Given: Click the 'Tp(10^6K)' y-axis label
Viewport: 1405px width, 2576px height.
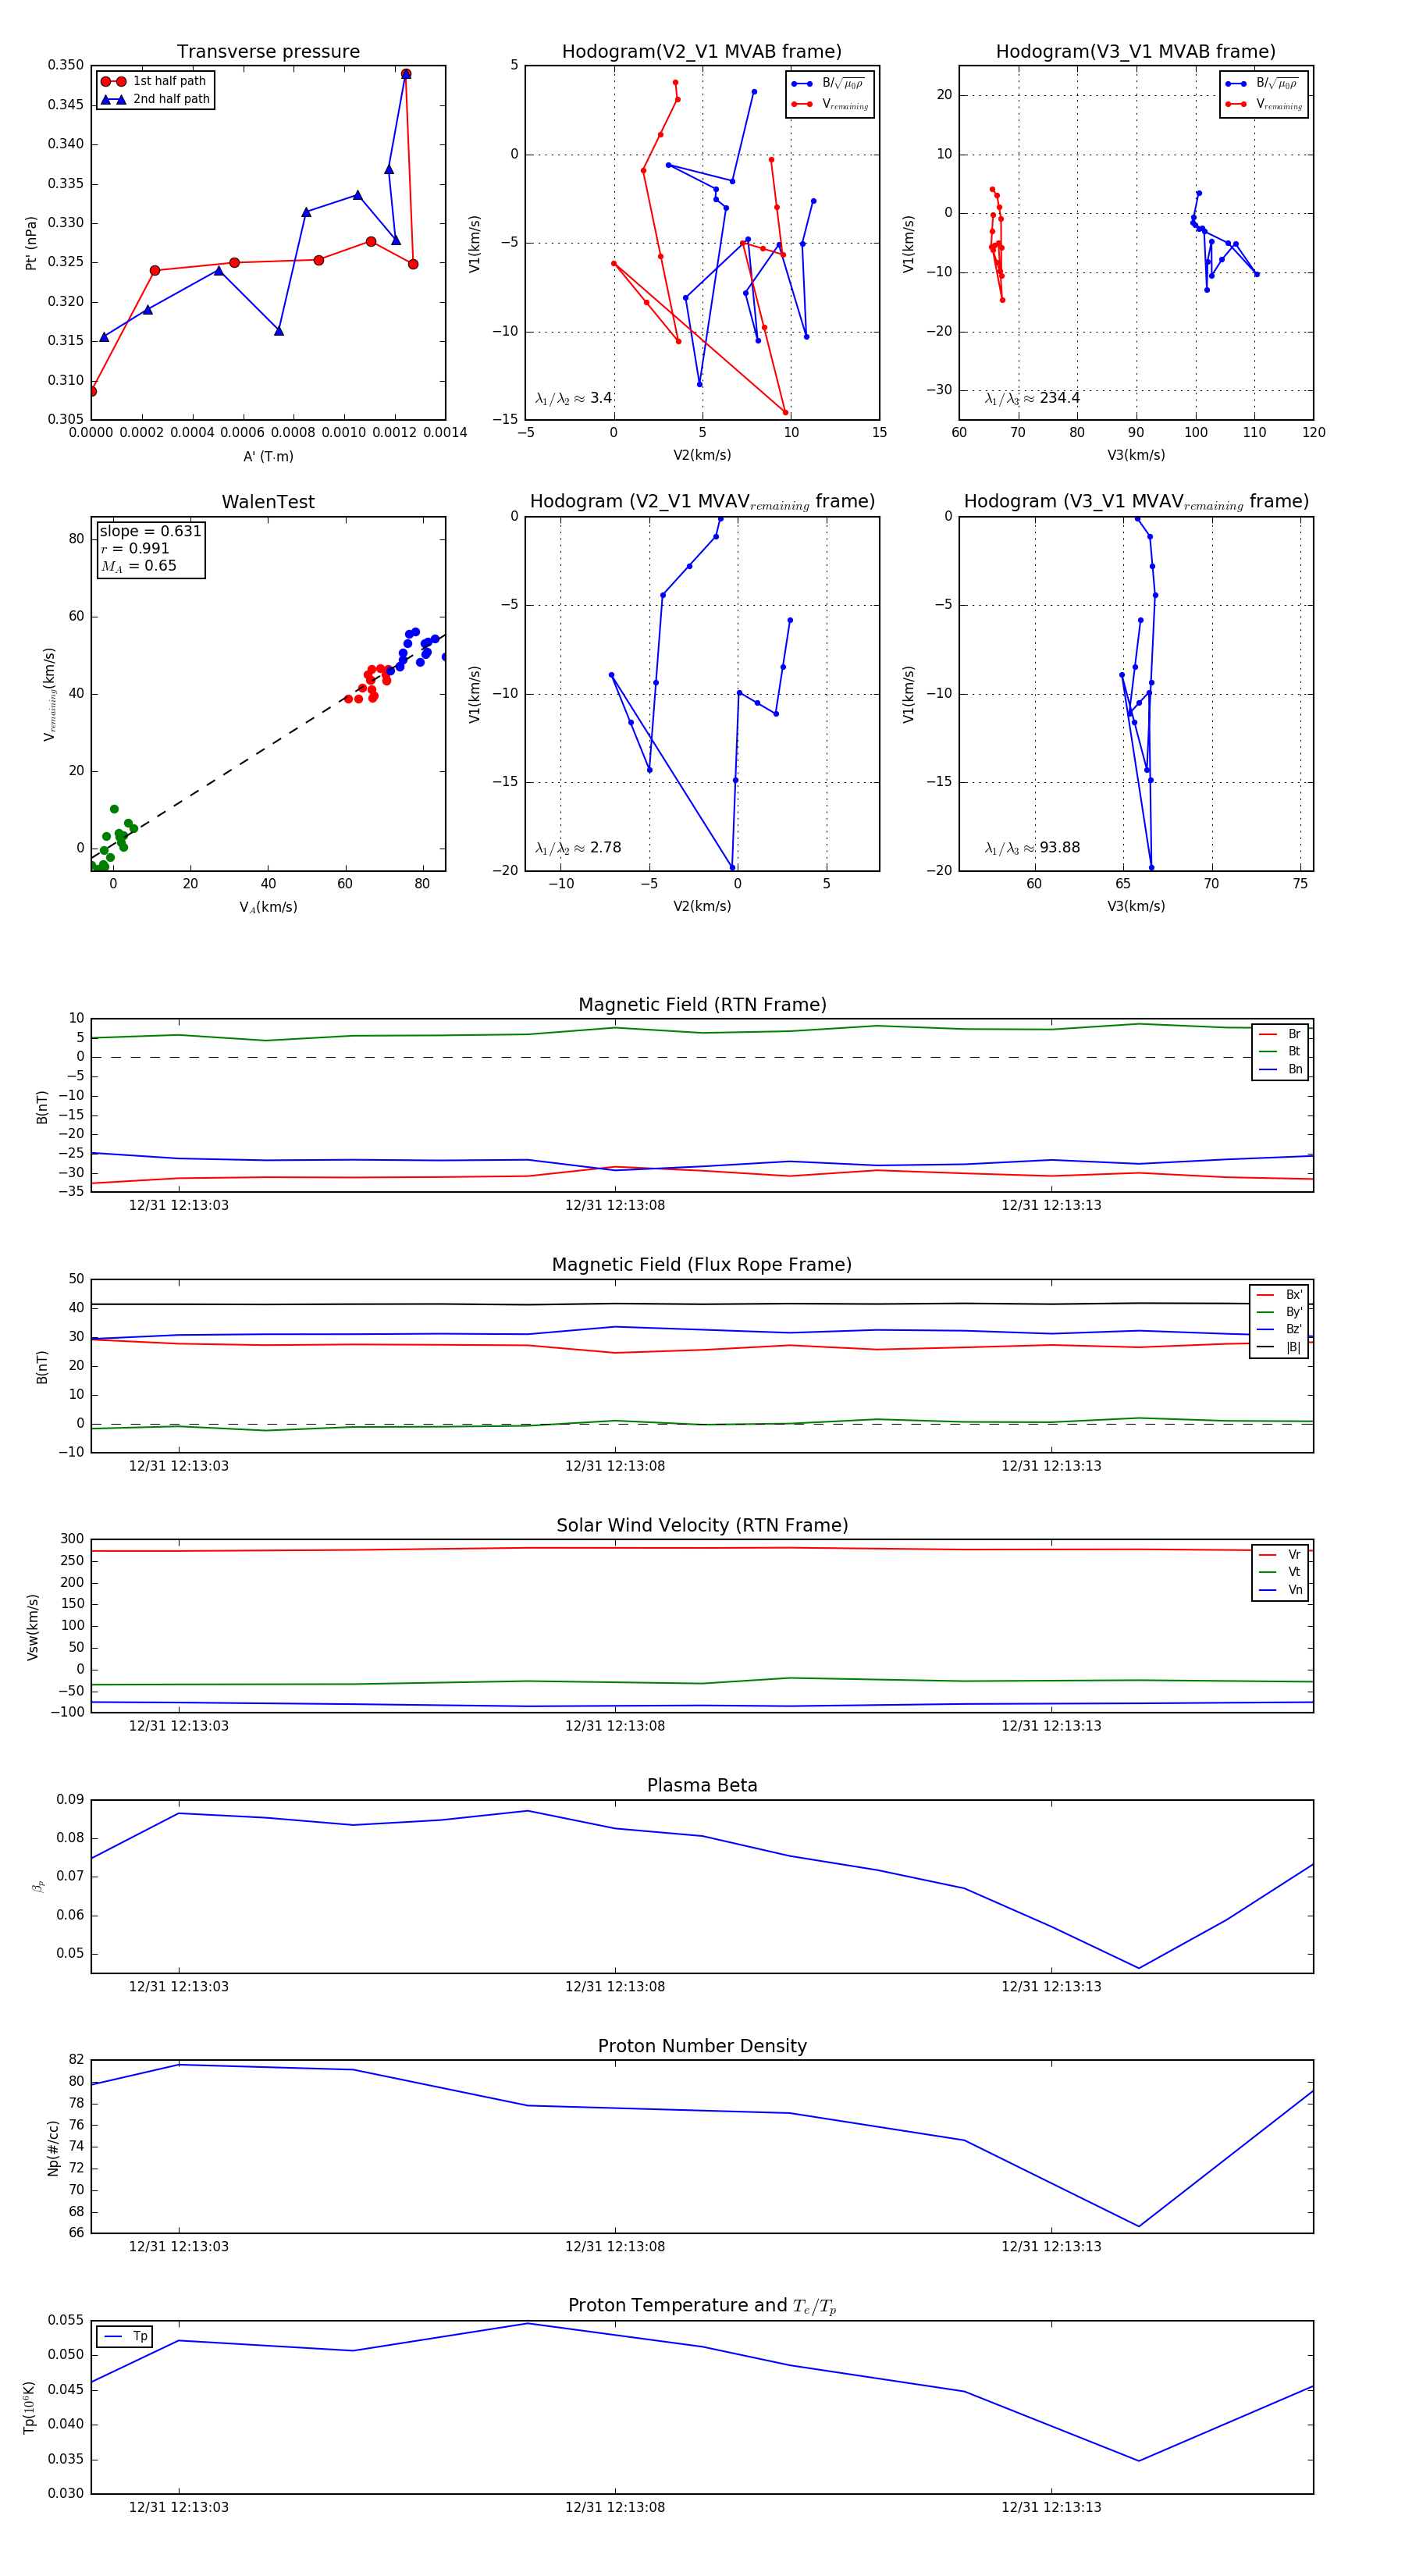Looking at the screenshot, I should 29,2408.
